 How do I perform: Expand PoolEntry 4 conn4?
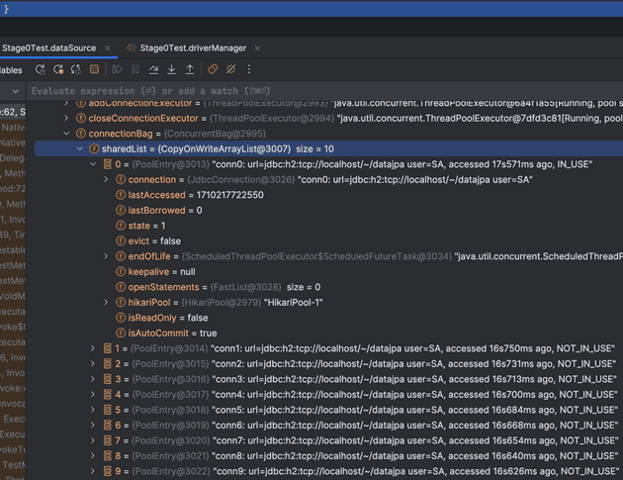93,395
